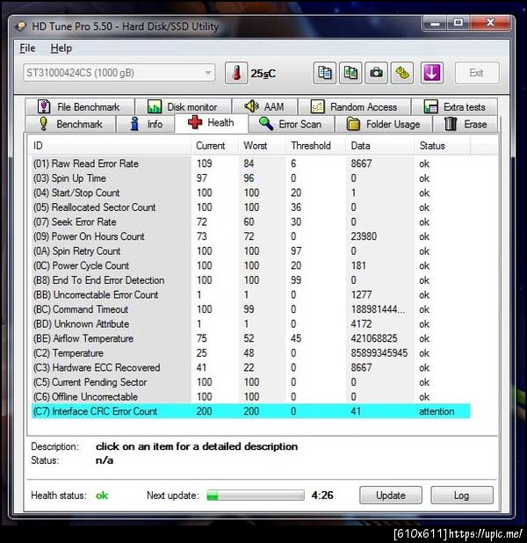Image resolution: width=527 pixels, height=543 pixels.
Task: Copy info to clipboard icon
Action: [324, 73]
